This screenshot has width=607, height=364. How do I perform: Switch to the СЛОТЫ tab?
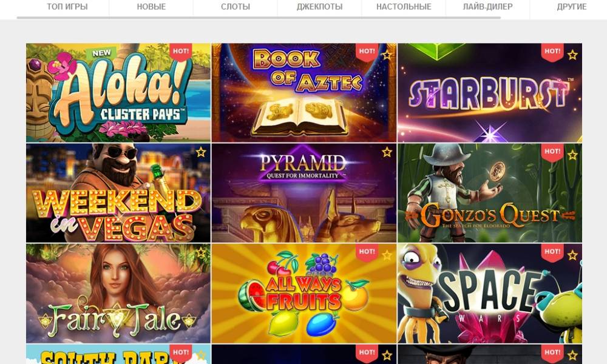click(x=236, y=7)
